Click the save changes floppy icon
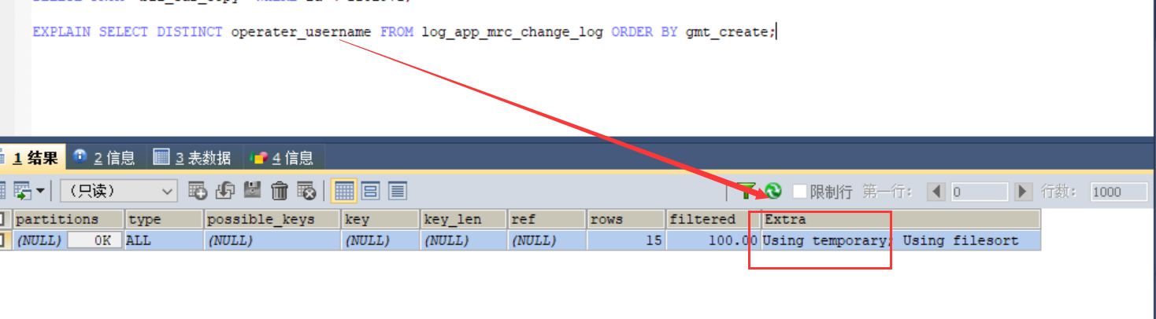1156x319 pixels. click(x=252, y=190)
